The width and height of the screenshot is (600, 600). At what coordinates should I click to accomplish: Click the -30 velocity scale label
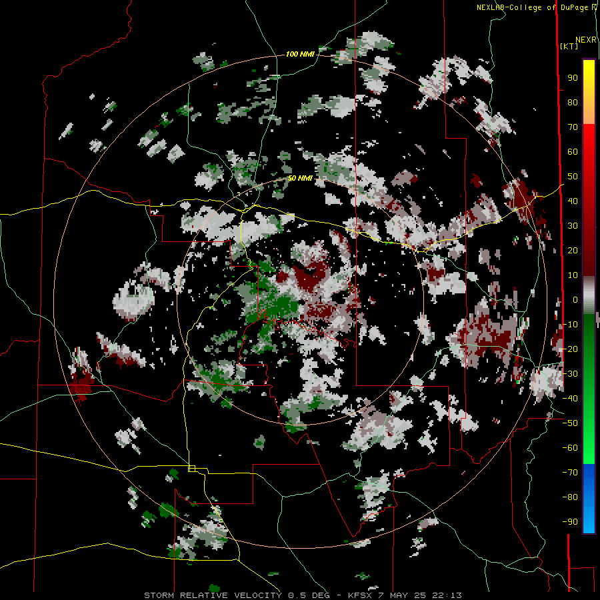click(x=570, y=374)
